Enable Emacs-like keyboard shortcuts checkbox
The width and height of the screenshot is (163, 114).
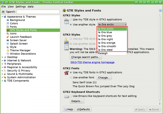[71, 96]
